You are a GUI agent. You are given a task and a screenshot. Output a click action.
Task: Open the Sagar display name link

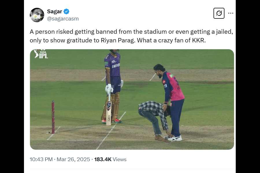(x=55, y=12)
